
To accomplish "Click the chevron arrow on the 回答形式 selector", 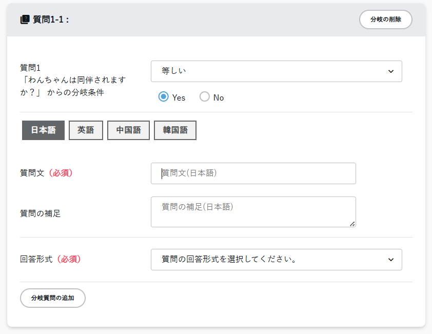I will [391, 260].
